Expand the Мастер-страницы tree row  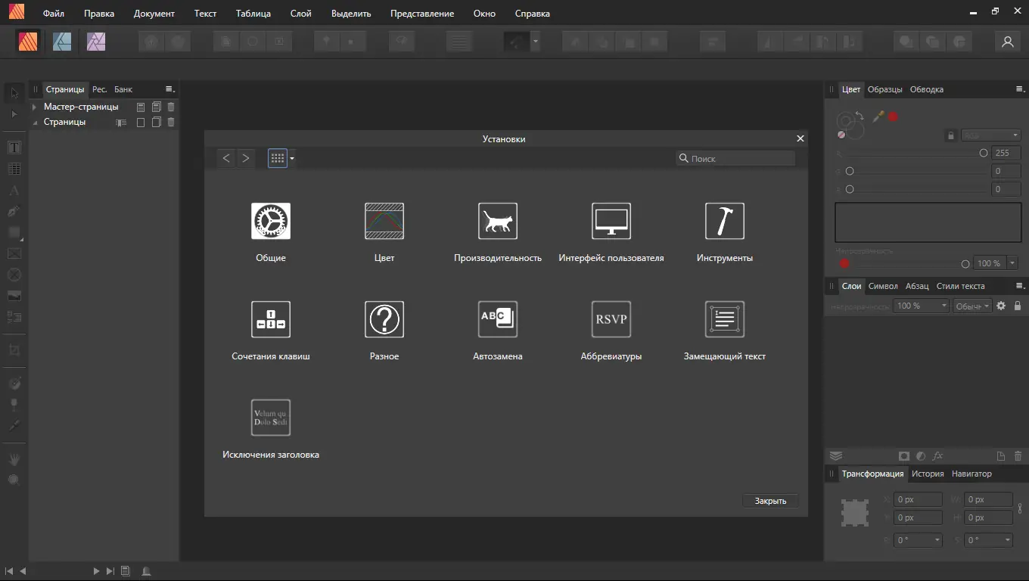pos(34,107)
